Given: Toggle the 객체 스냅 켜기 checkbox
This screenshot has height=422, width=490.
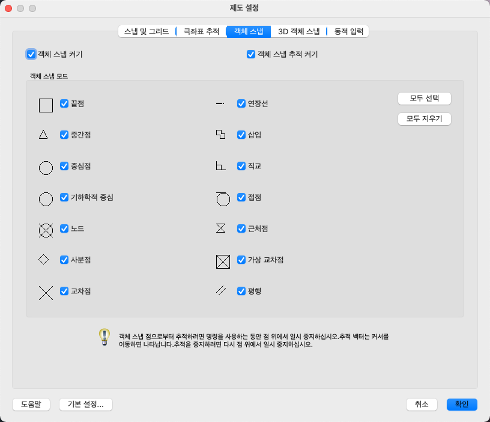Looking at the screenshot, I should 31,54.
